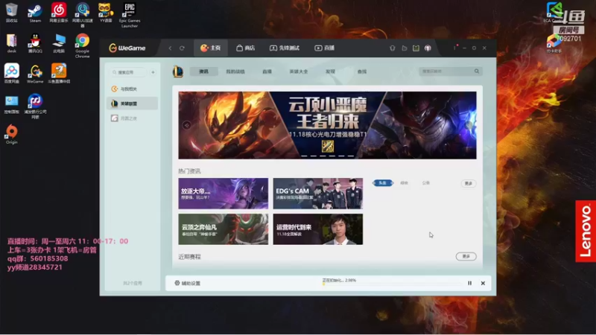The height and width of the screenshot is (335, 596).
Task: Open the folder icon in WeGame header
Action: (404, 48)
